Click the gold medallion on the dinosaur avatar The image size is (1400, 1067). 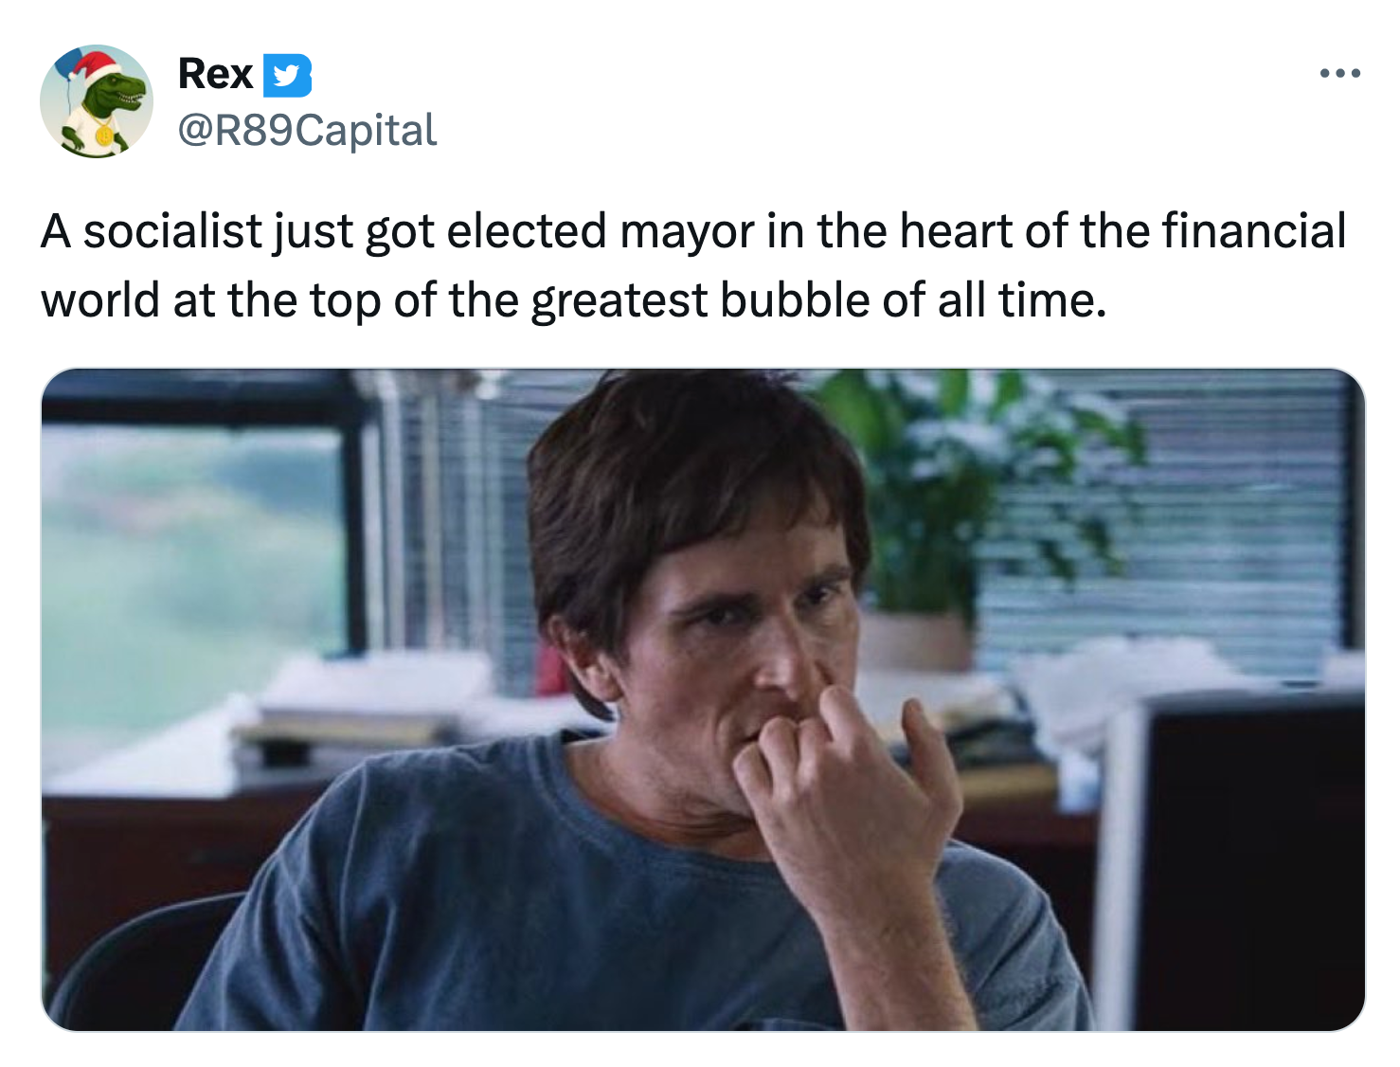click(103, 136)
